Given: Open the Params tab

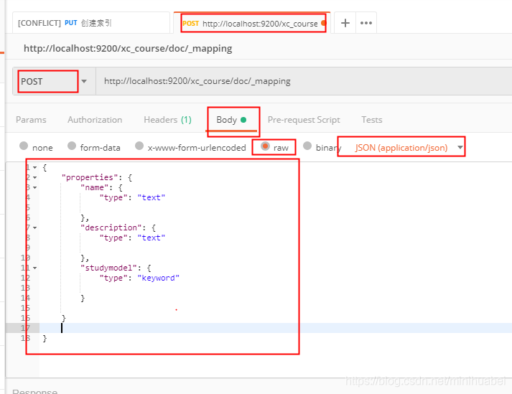Looking at the screenshot, I should pyautogui.click(x=31, y=120).
